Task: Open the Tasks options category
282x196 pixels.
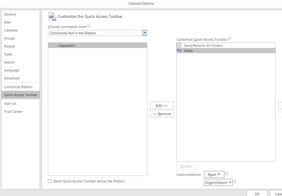Action: pos(20,54)
